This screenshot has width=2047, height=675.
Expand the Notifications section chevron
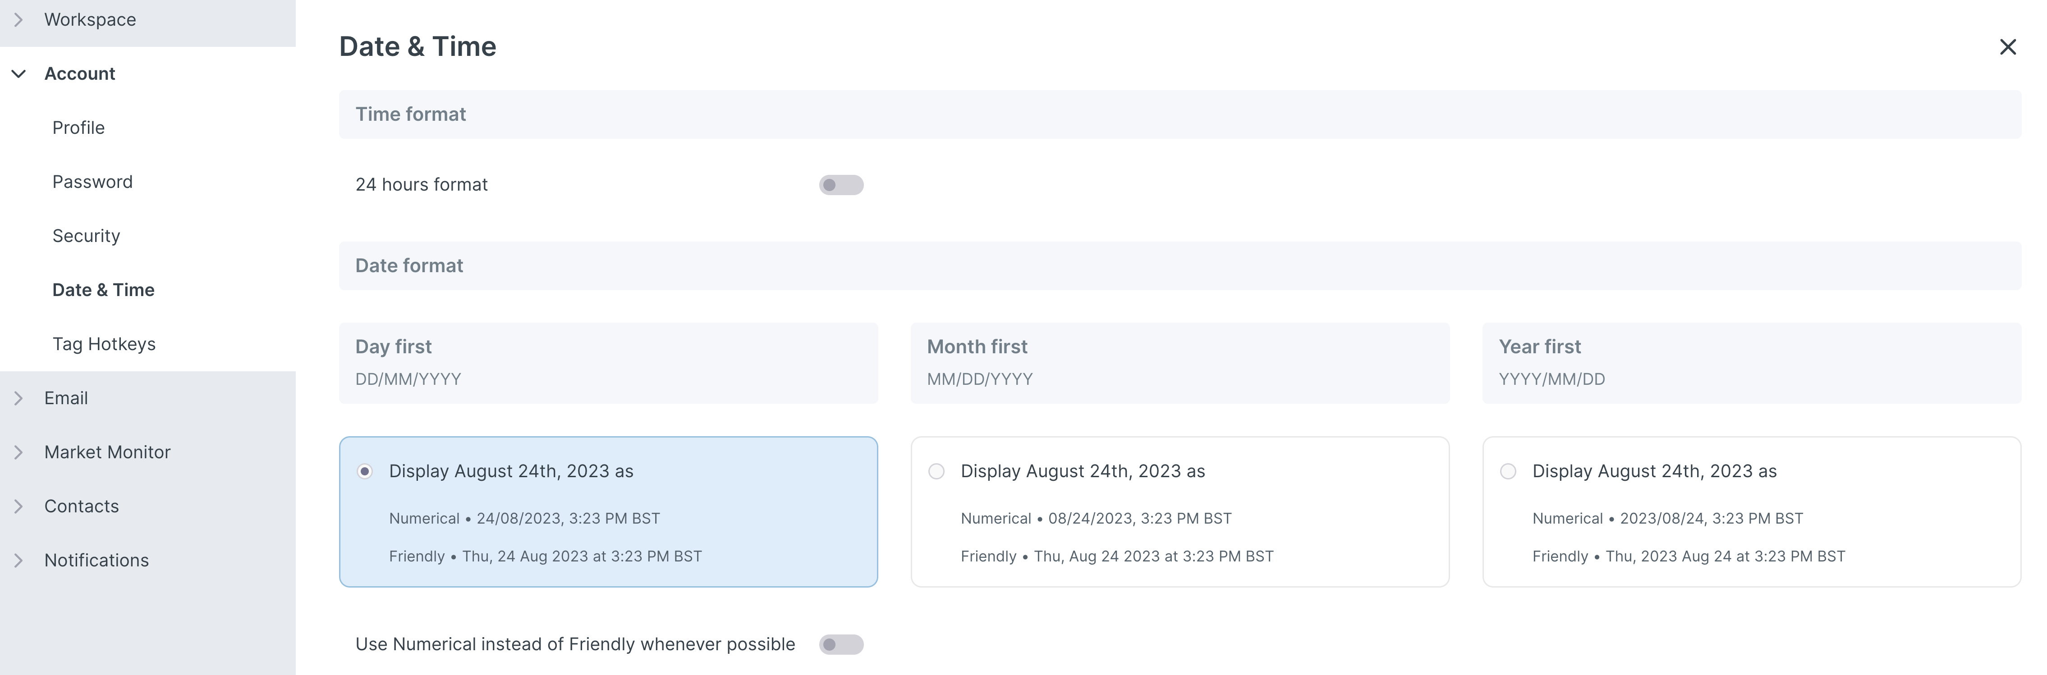pos(18,560)
